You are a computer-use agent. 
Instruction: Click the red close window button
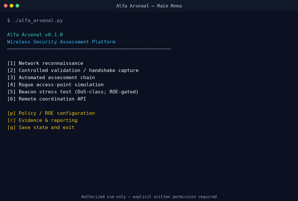coord(6,6)
